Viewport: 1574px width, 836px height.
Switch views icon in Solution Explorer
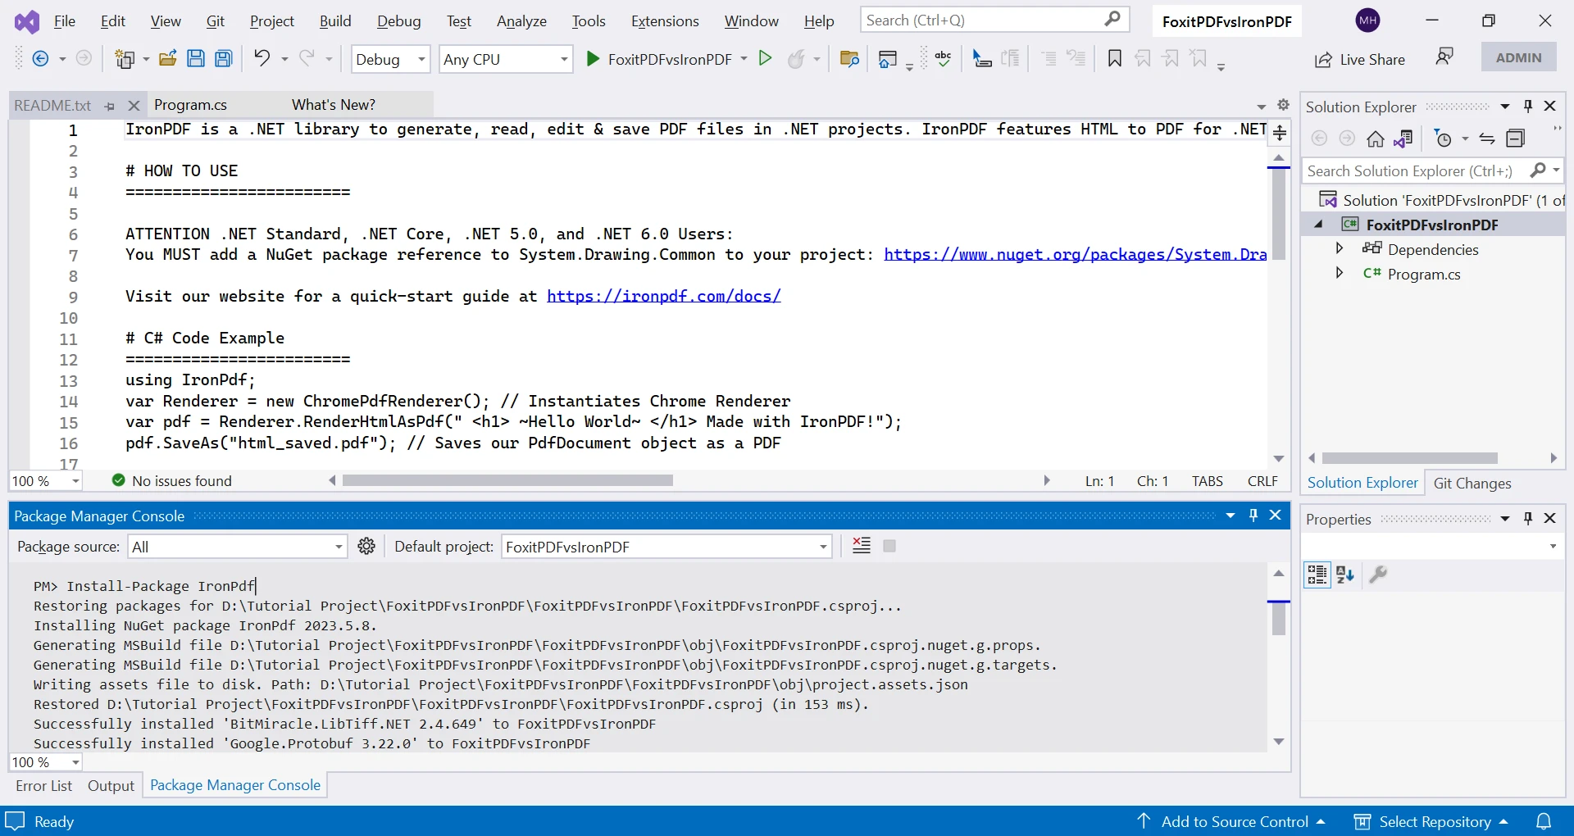coord(1403,139)
